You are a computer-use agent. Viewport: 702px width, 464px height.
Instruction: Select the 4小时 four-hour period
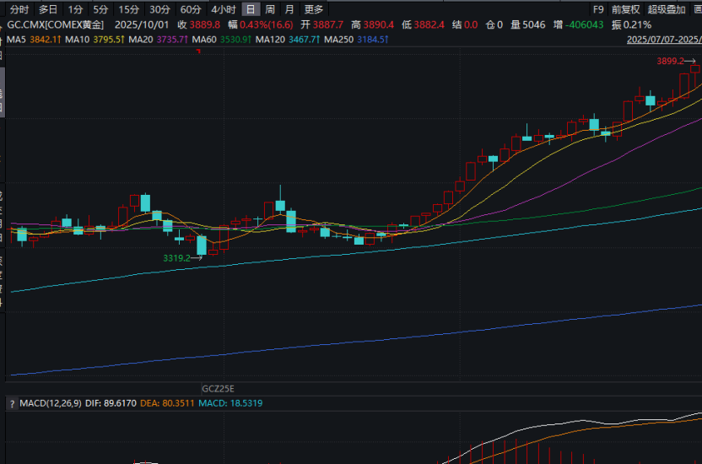click(224, 9)
